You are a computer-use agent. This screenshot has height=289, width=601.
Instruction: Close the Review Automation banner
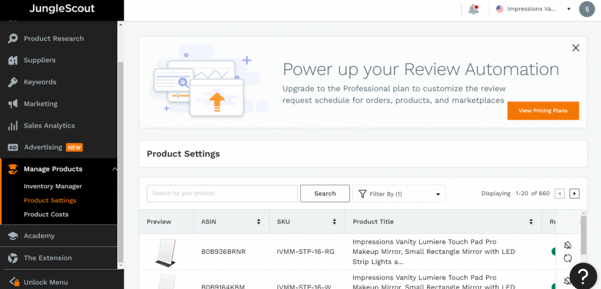pyautogui.click(x=575, y=48)
